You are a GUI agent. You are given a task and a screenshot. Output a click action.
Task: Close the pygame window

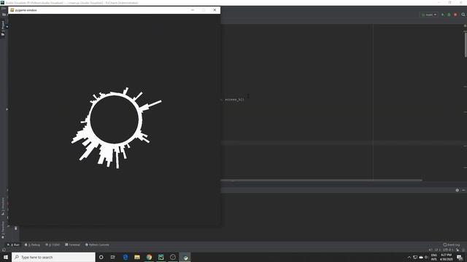click(x=215, y=10)
